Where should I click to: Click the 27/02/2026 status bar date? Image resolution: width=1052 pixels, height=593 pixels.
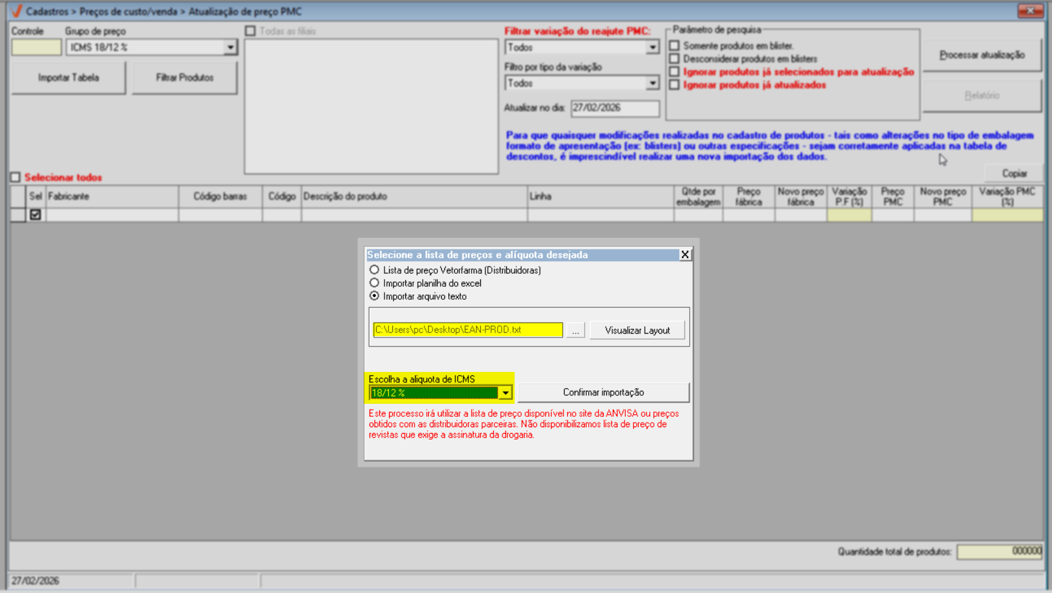pyautogui.click(x=35, y=581)
